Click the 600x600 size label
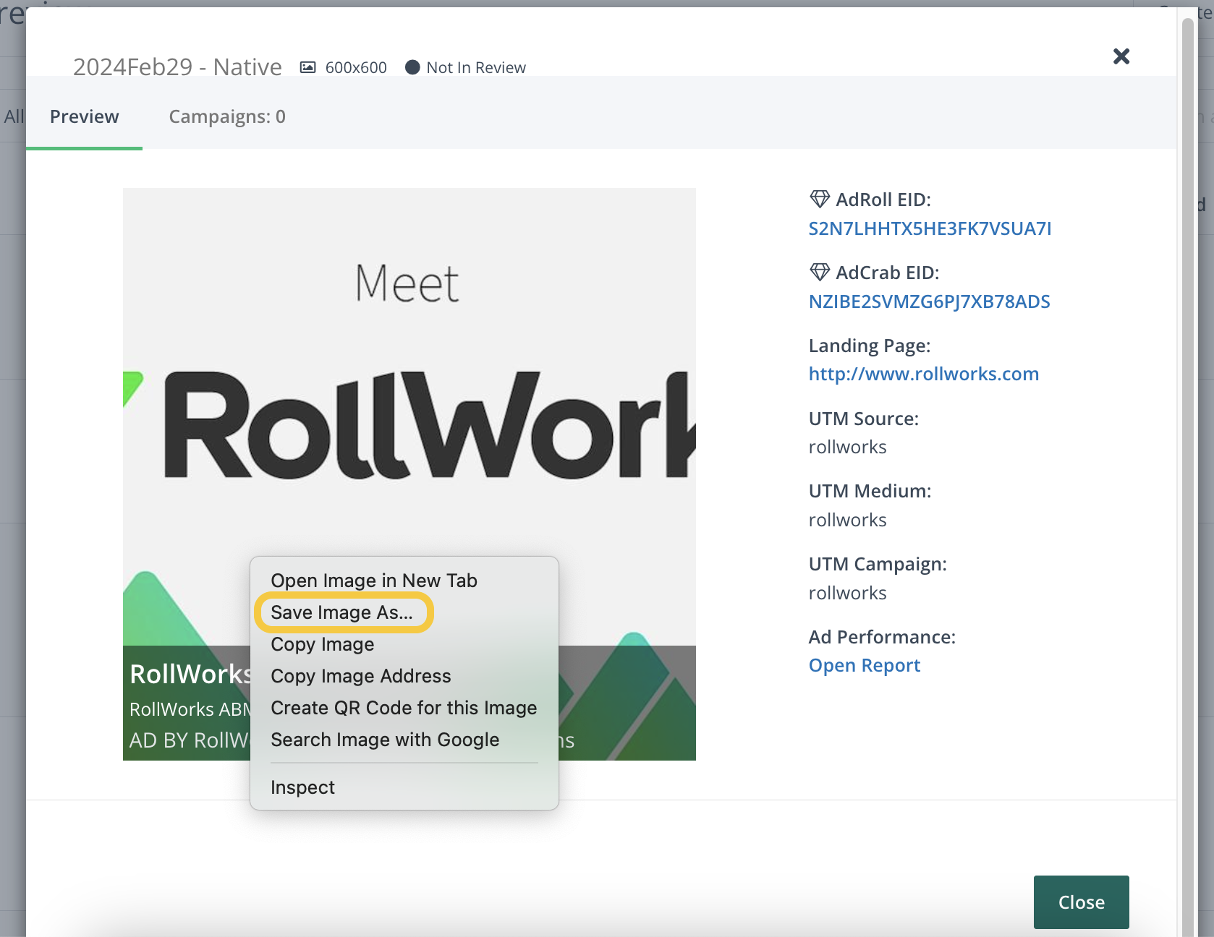The image size is (1214, 937). tap(356, 67)
